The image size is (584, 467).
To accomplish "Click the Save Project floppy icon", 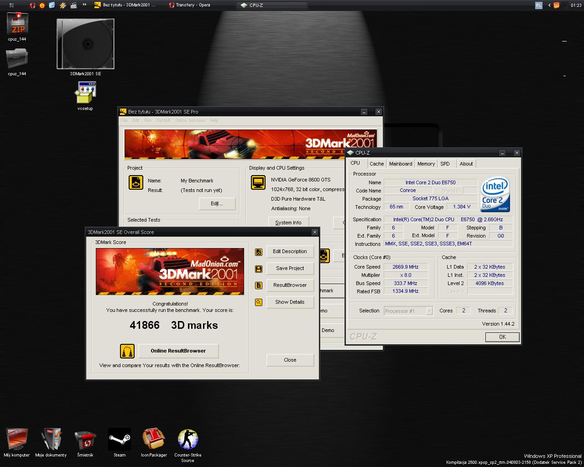I will click(259, 269).
